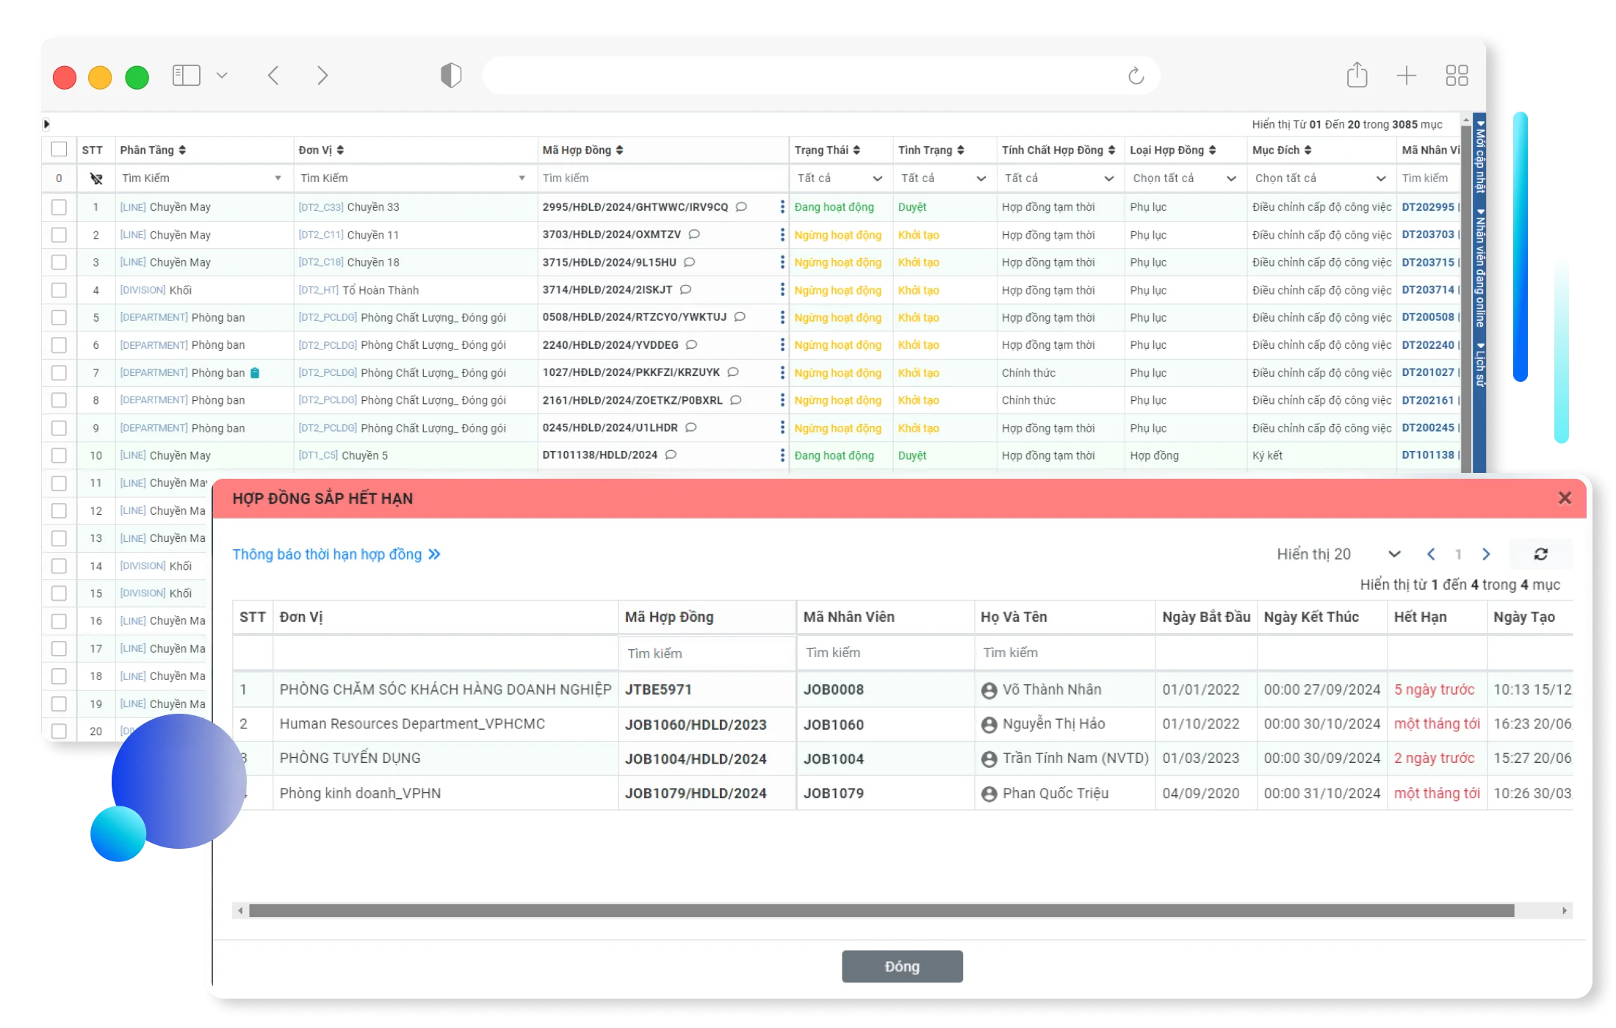Screen dimensions: 1616x1028
Task: Select the checkbox for row 6
Action: (59, 345)
